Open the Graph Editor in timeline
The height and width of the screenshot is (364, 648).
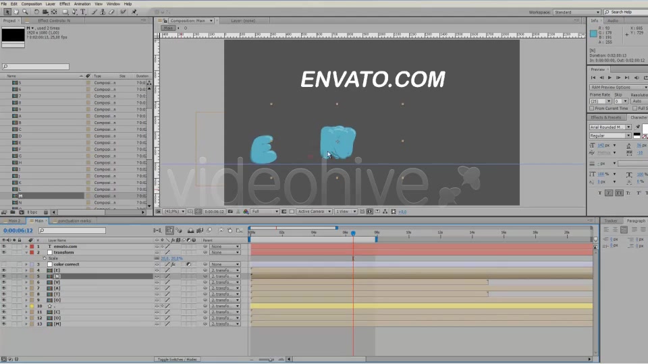[239, 231]
